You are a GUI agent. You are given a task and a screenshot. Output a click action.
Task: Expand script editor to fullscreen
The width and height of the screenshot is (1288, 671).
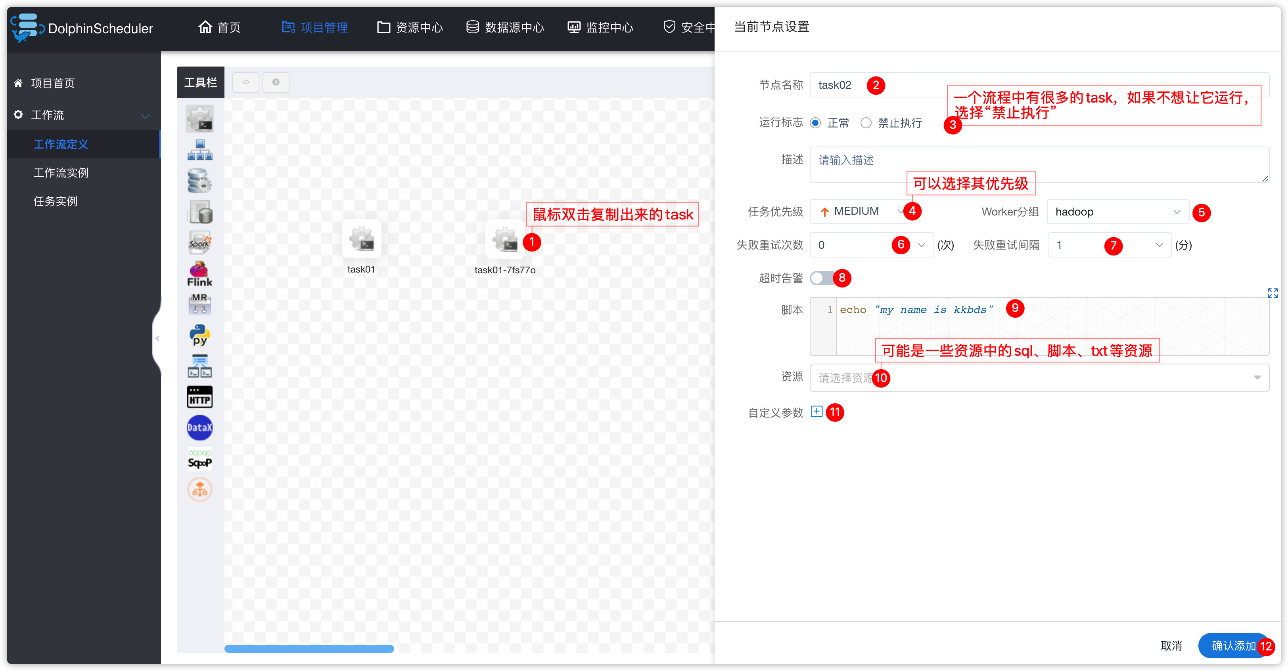[1273, 293]
